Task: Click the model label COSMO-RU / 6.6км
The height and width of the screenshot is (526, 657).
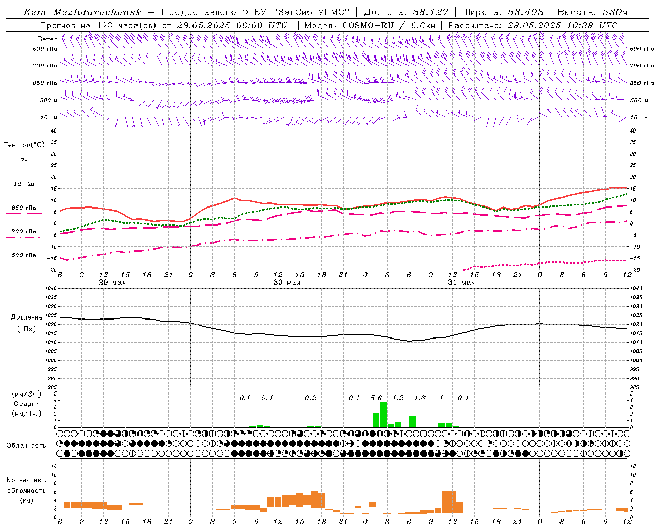Action: point(389,25)
